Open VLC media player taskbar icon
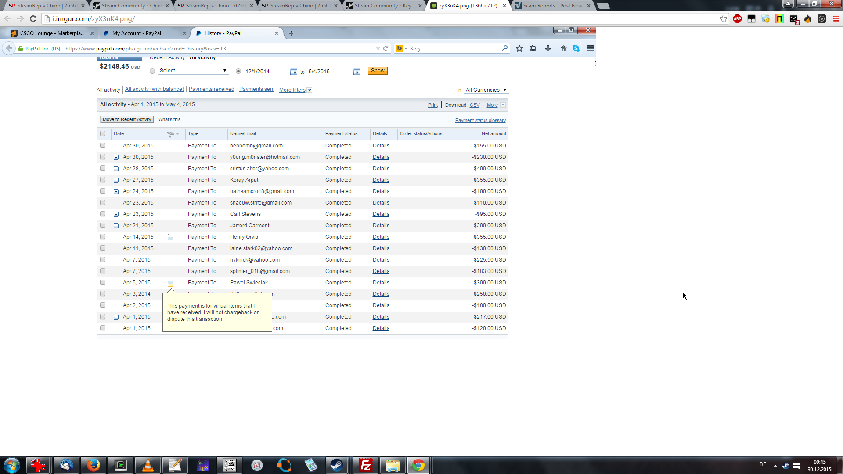This screenshot has height=474, width=843. (x=148, y=465)
